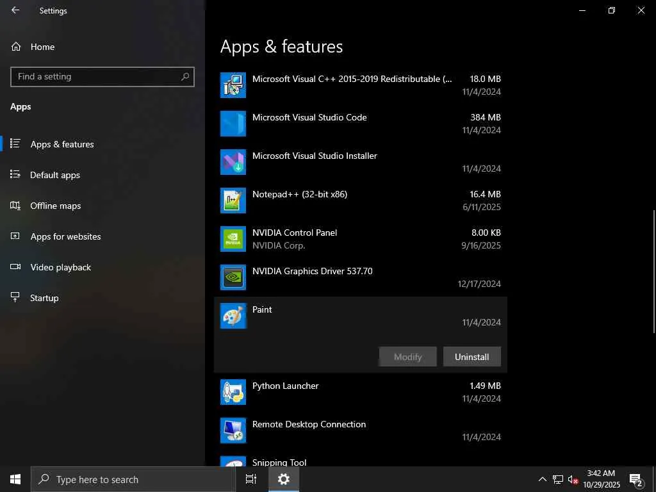Click the Remote Desktop Connection app icon
The height and width of the screenshot is (492, 656).
[x=233, y=430]
